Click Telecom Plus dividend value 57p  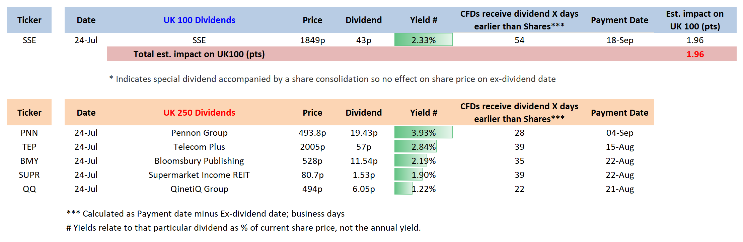pos(364,147)
